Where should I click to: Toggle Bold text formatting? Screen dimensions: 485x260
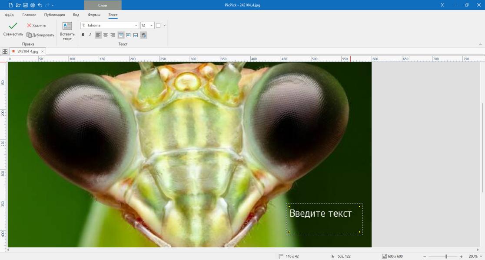(83, 35)
